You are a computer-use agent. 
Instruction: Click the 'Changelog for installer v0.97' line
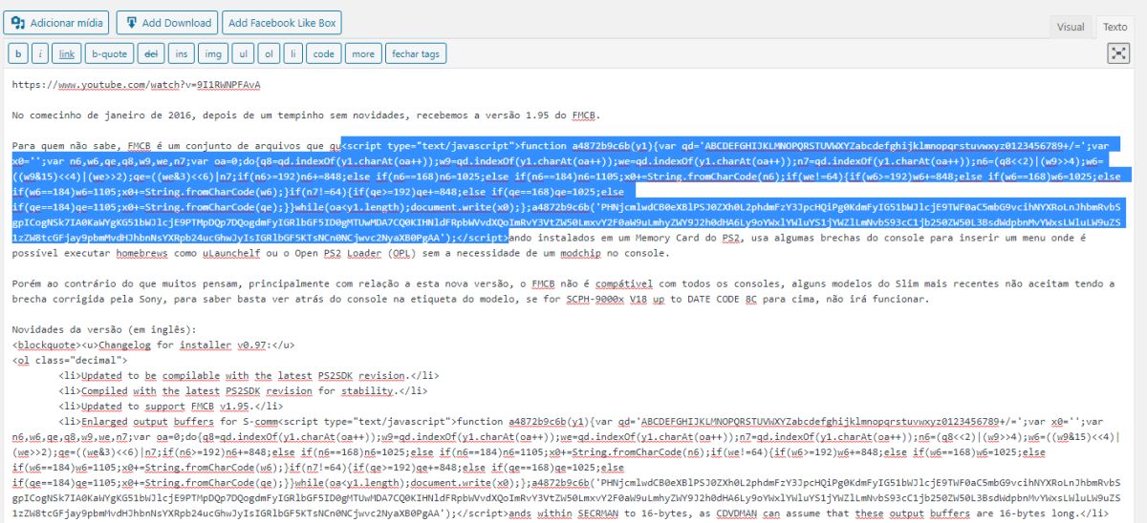(184, 345)
